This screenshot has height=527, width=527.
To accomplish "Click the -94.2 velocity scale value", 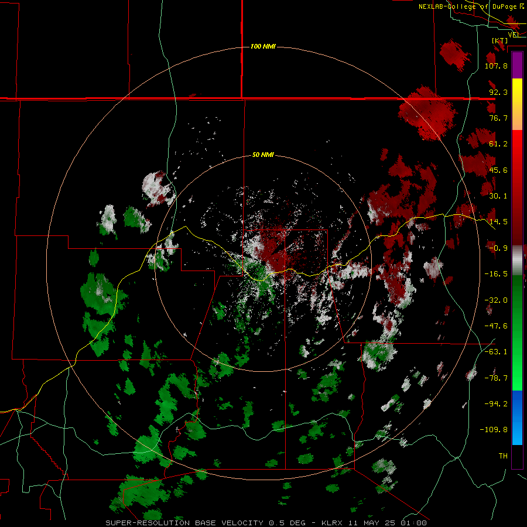I will click(496, 404).
